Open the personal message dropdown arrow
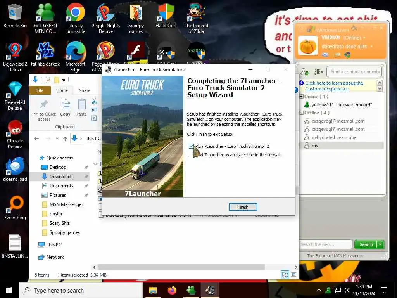 (x=371, y=47)
